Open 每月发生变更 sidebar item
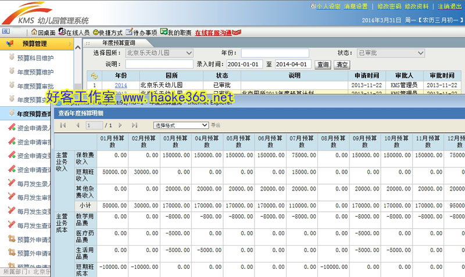Screen dimensions: 465x277 coord(34,211)
